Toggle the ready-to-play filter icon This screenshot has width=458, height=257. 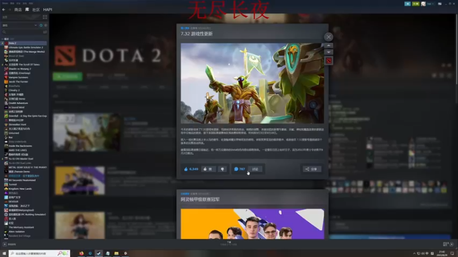click(46, 25)
